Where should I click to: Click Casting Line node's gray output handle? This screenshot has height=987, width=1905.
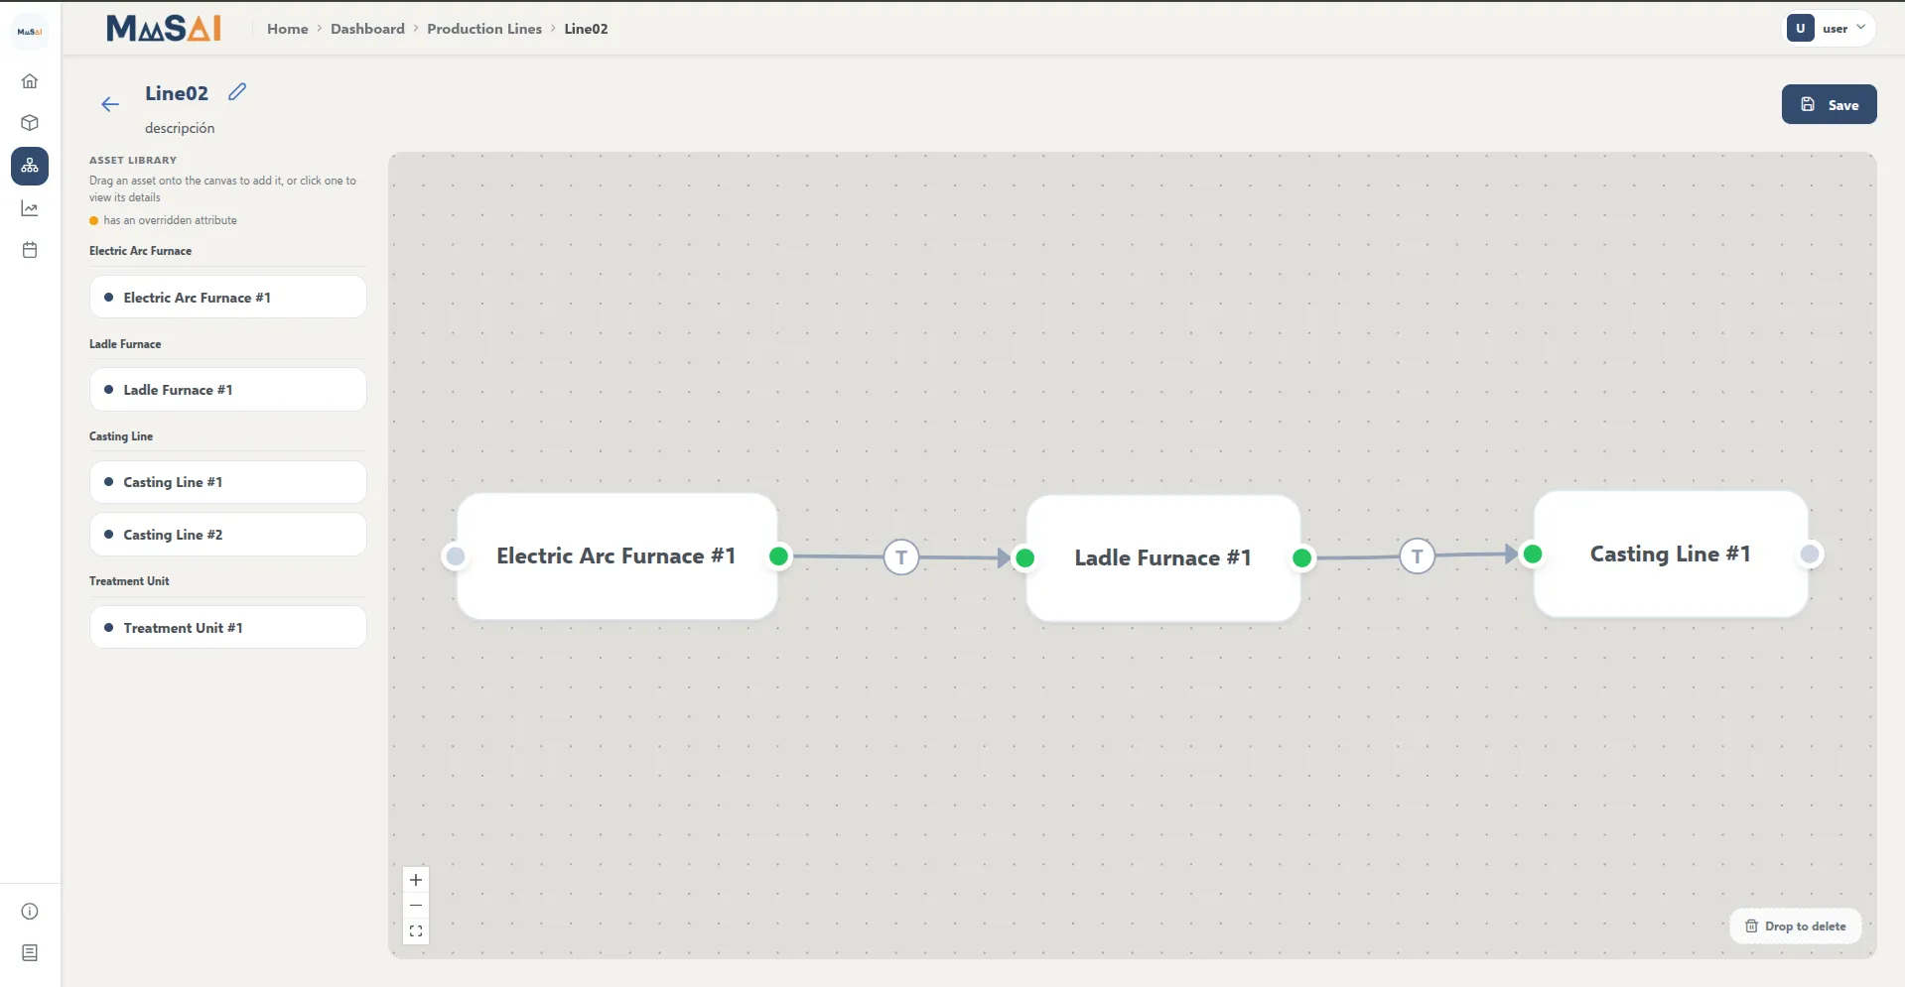pyautogui.click(x=1811, y=554)
